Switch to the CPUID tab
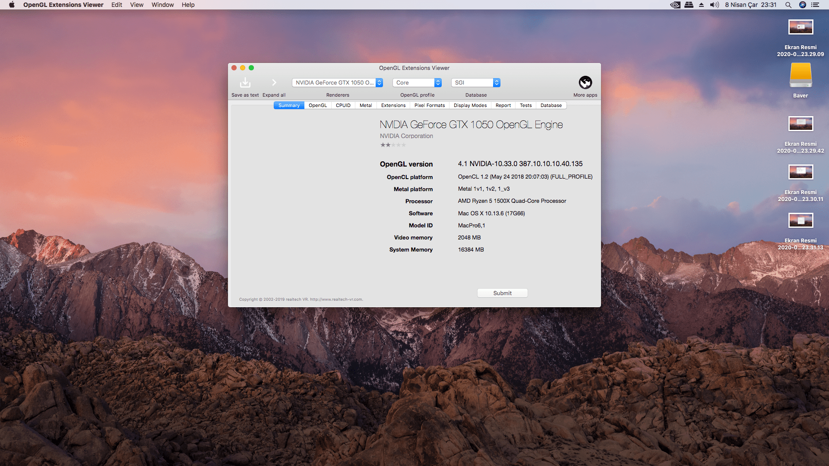This screenshot has width=829, height=466. [x=343, y=105]
